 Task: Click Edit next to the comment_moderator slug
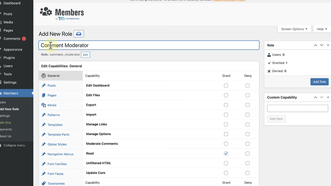[x=85, y=54]
